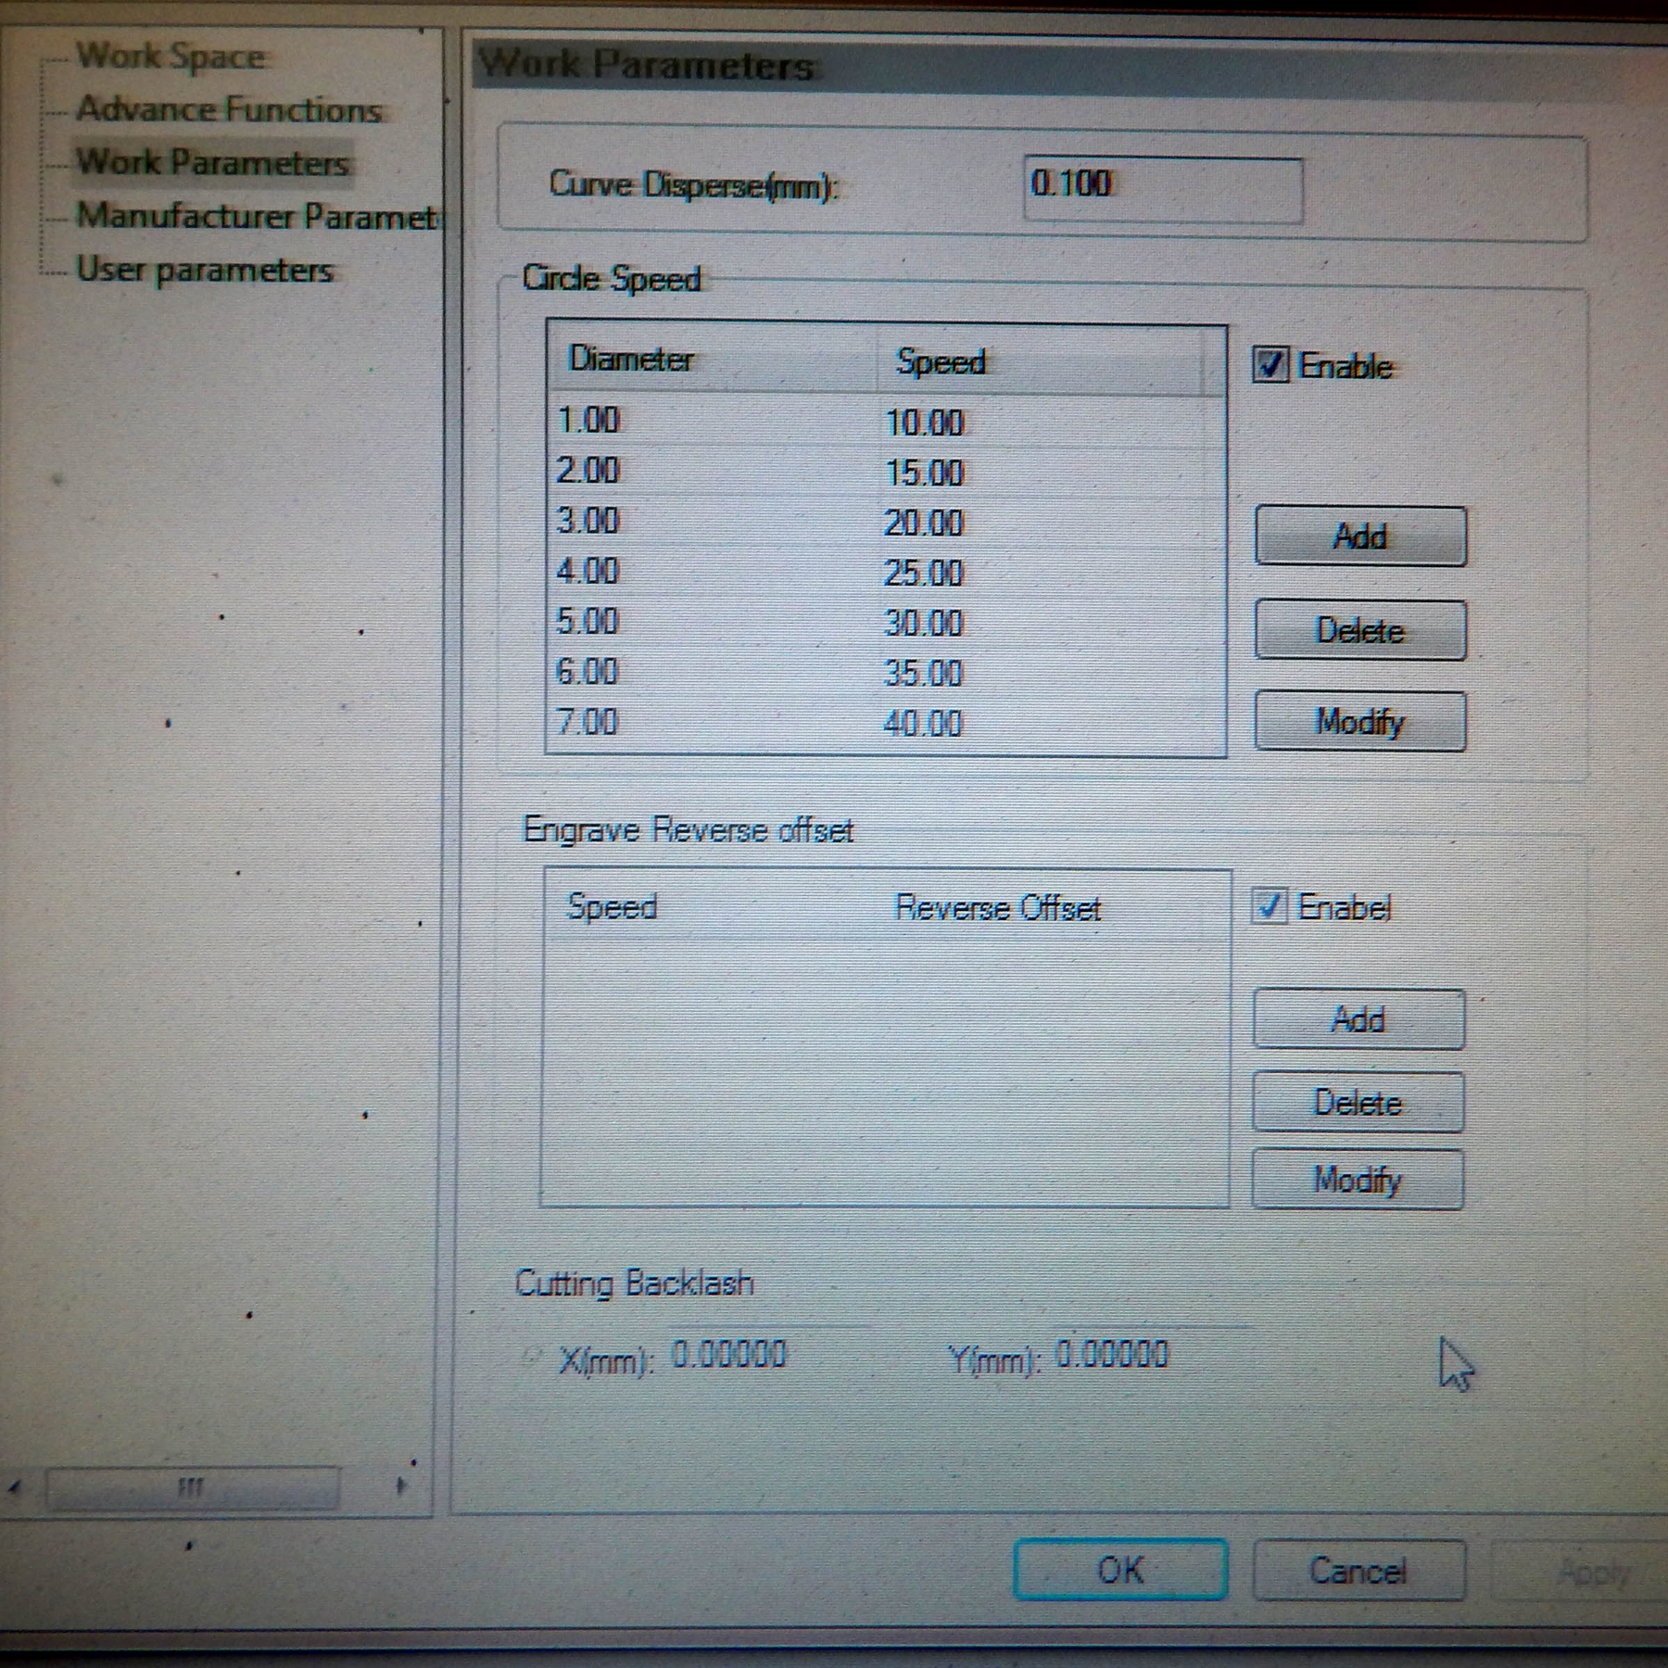Add a new Circle Speed entry

point(1359,537)
